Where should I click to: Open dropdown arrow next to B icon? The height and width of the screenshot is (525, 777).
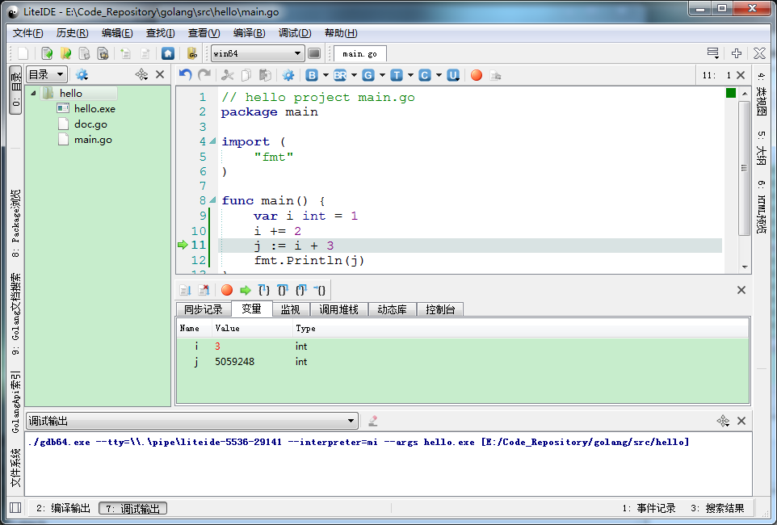[325, 75]
